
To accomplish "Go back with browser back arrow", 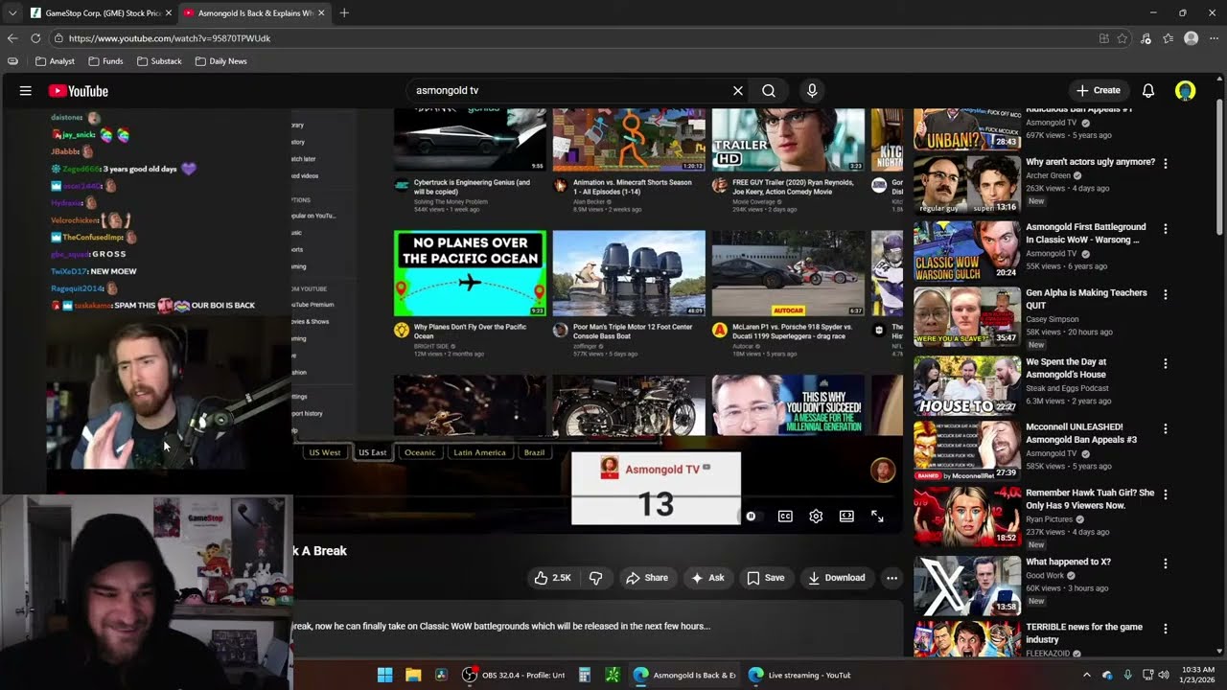I will tap(12, 38).
